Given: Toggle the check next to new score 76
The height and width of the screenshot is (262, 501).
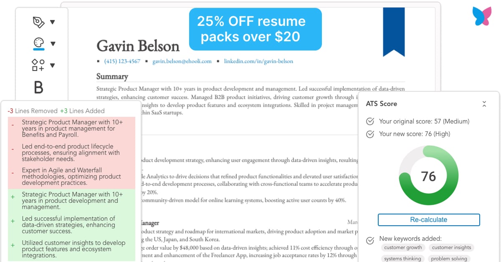Looking at the screenshot, I should [370, 134].
